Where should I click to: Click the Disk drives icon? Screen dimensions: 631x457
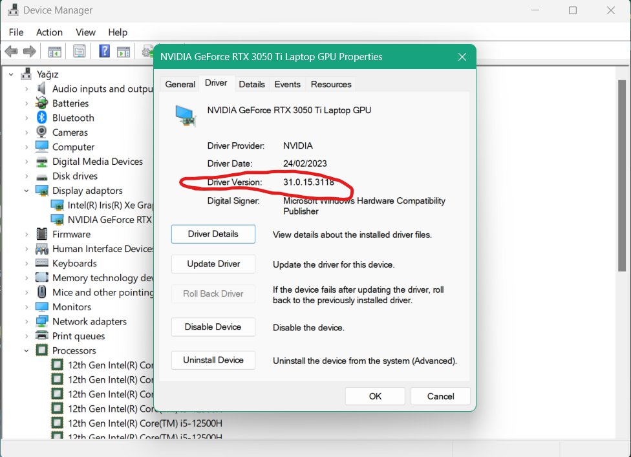(x=41, y=176)
